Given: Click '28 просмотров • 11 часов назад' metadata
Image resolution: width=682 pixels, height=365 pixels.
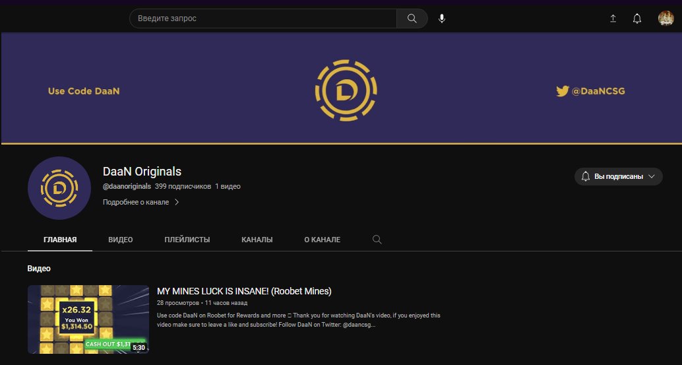Looking at the screenshot, I should coord(202,303).
